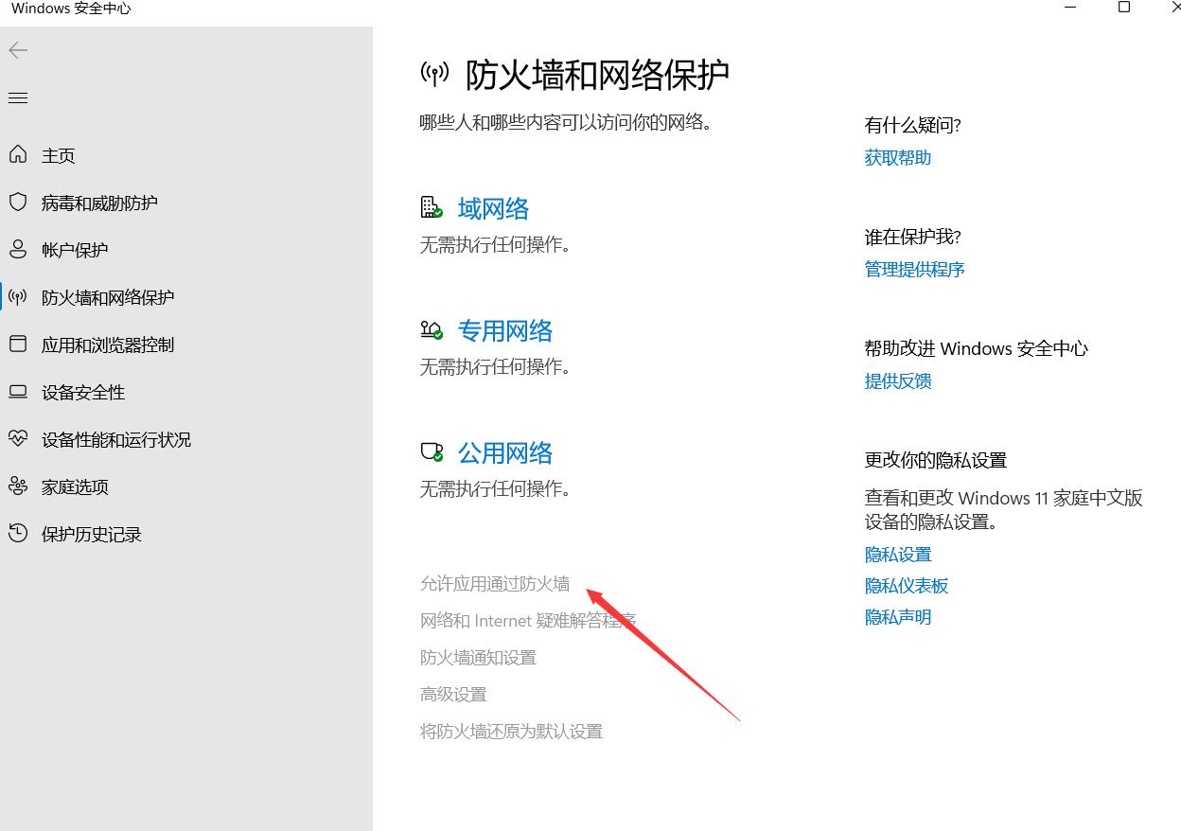
Task: Click 无需执行任何操作 under 域网络
Action: (x=496, y=244)
